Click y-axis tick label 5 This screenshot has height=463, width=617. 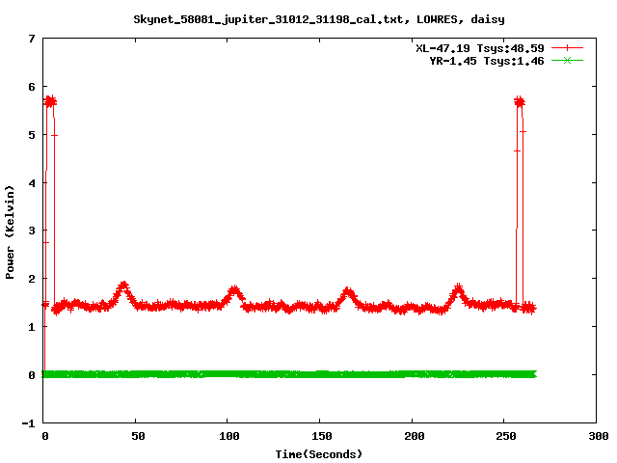[x=32, y=135]
